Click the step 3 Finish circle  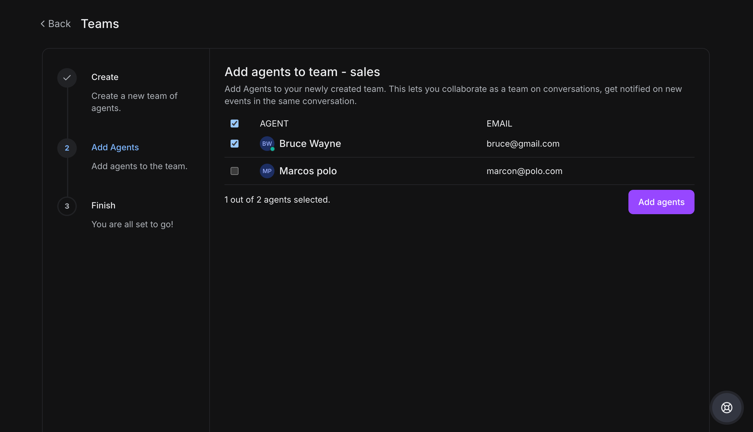click(67, 206)
